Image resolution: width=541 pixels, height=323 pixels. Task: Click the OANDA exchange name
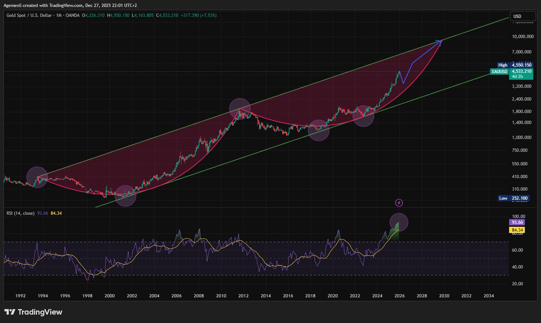pos(72,15)
